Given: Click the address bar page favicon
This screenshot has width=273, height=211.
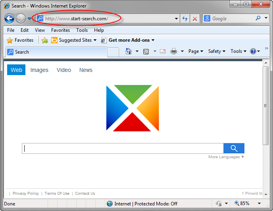Looking at the screenshot, I should tap(40, 18).
